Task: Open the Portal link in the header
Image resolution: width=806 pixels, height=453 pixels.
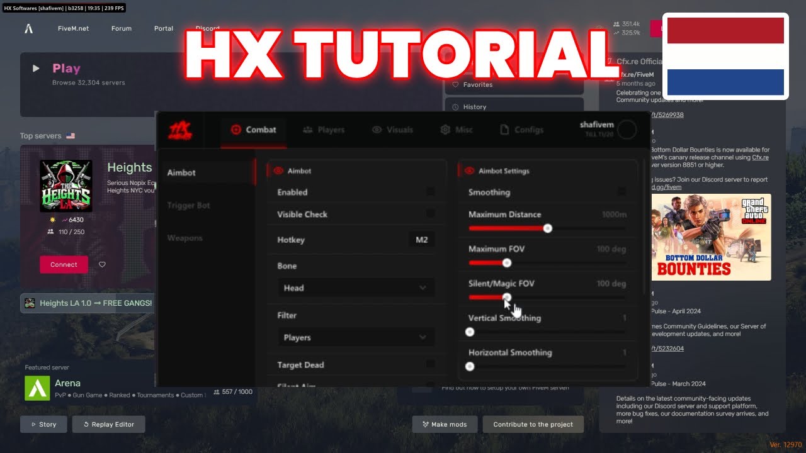Action: (164, 28)
